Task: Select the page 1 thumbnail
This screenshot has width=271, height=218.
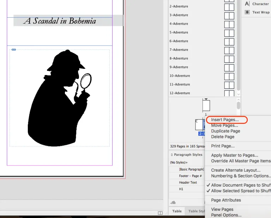Action: (206, 105)
